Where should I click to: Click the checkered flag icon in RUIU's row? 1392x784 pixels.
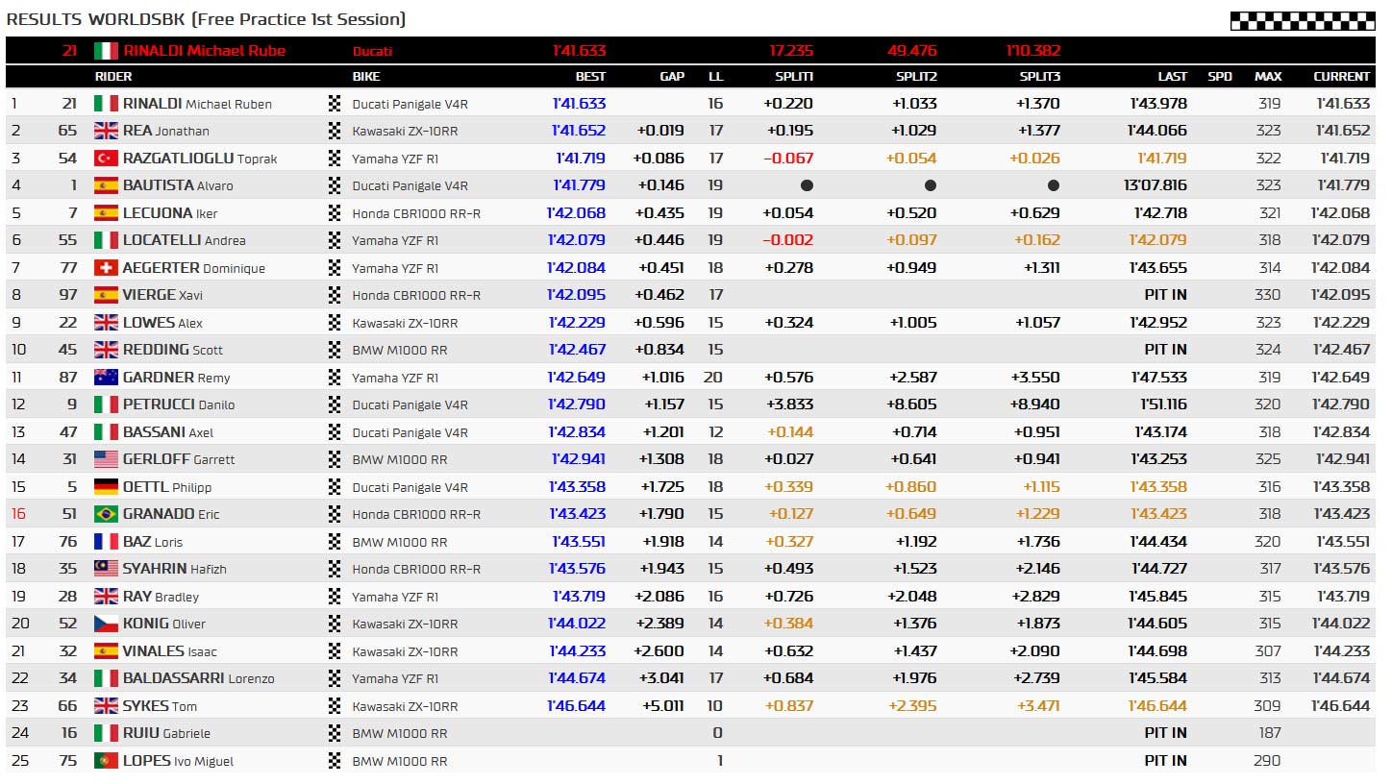click(x=335, y=733)
